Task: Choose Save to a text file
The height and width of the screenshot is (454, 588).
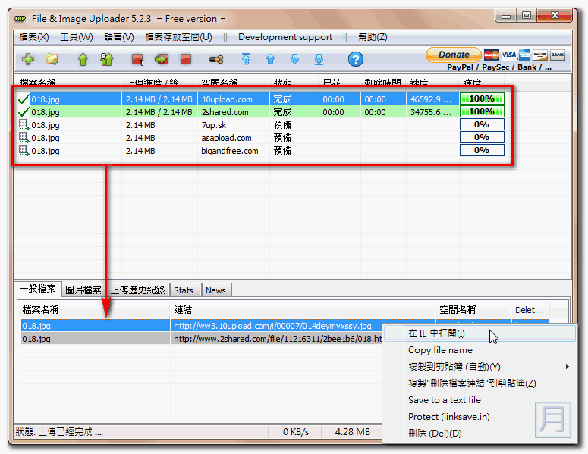Action: click(445, 400)
